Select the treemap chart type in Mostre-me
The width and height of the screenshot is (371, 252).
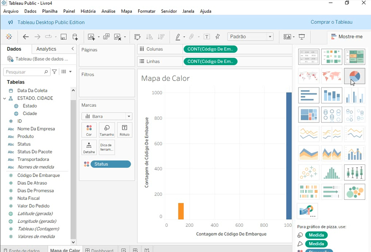(308, 115)
